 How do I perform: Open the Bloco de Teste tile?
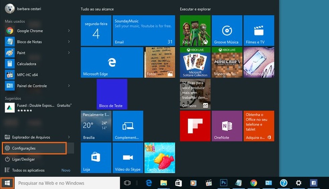(x=112, y=94)
